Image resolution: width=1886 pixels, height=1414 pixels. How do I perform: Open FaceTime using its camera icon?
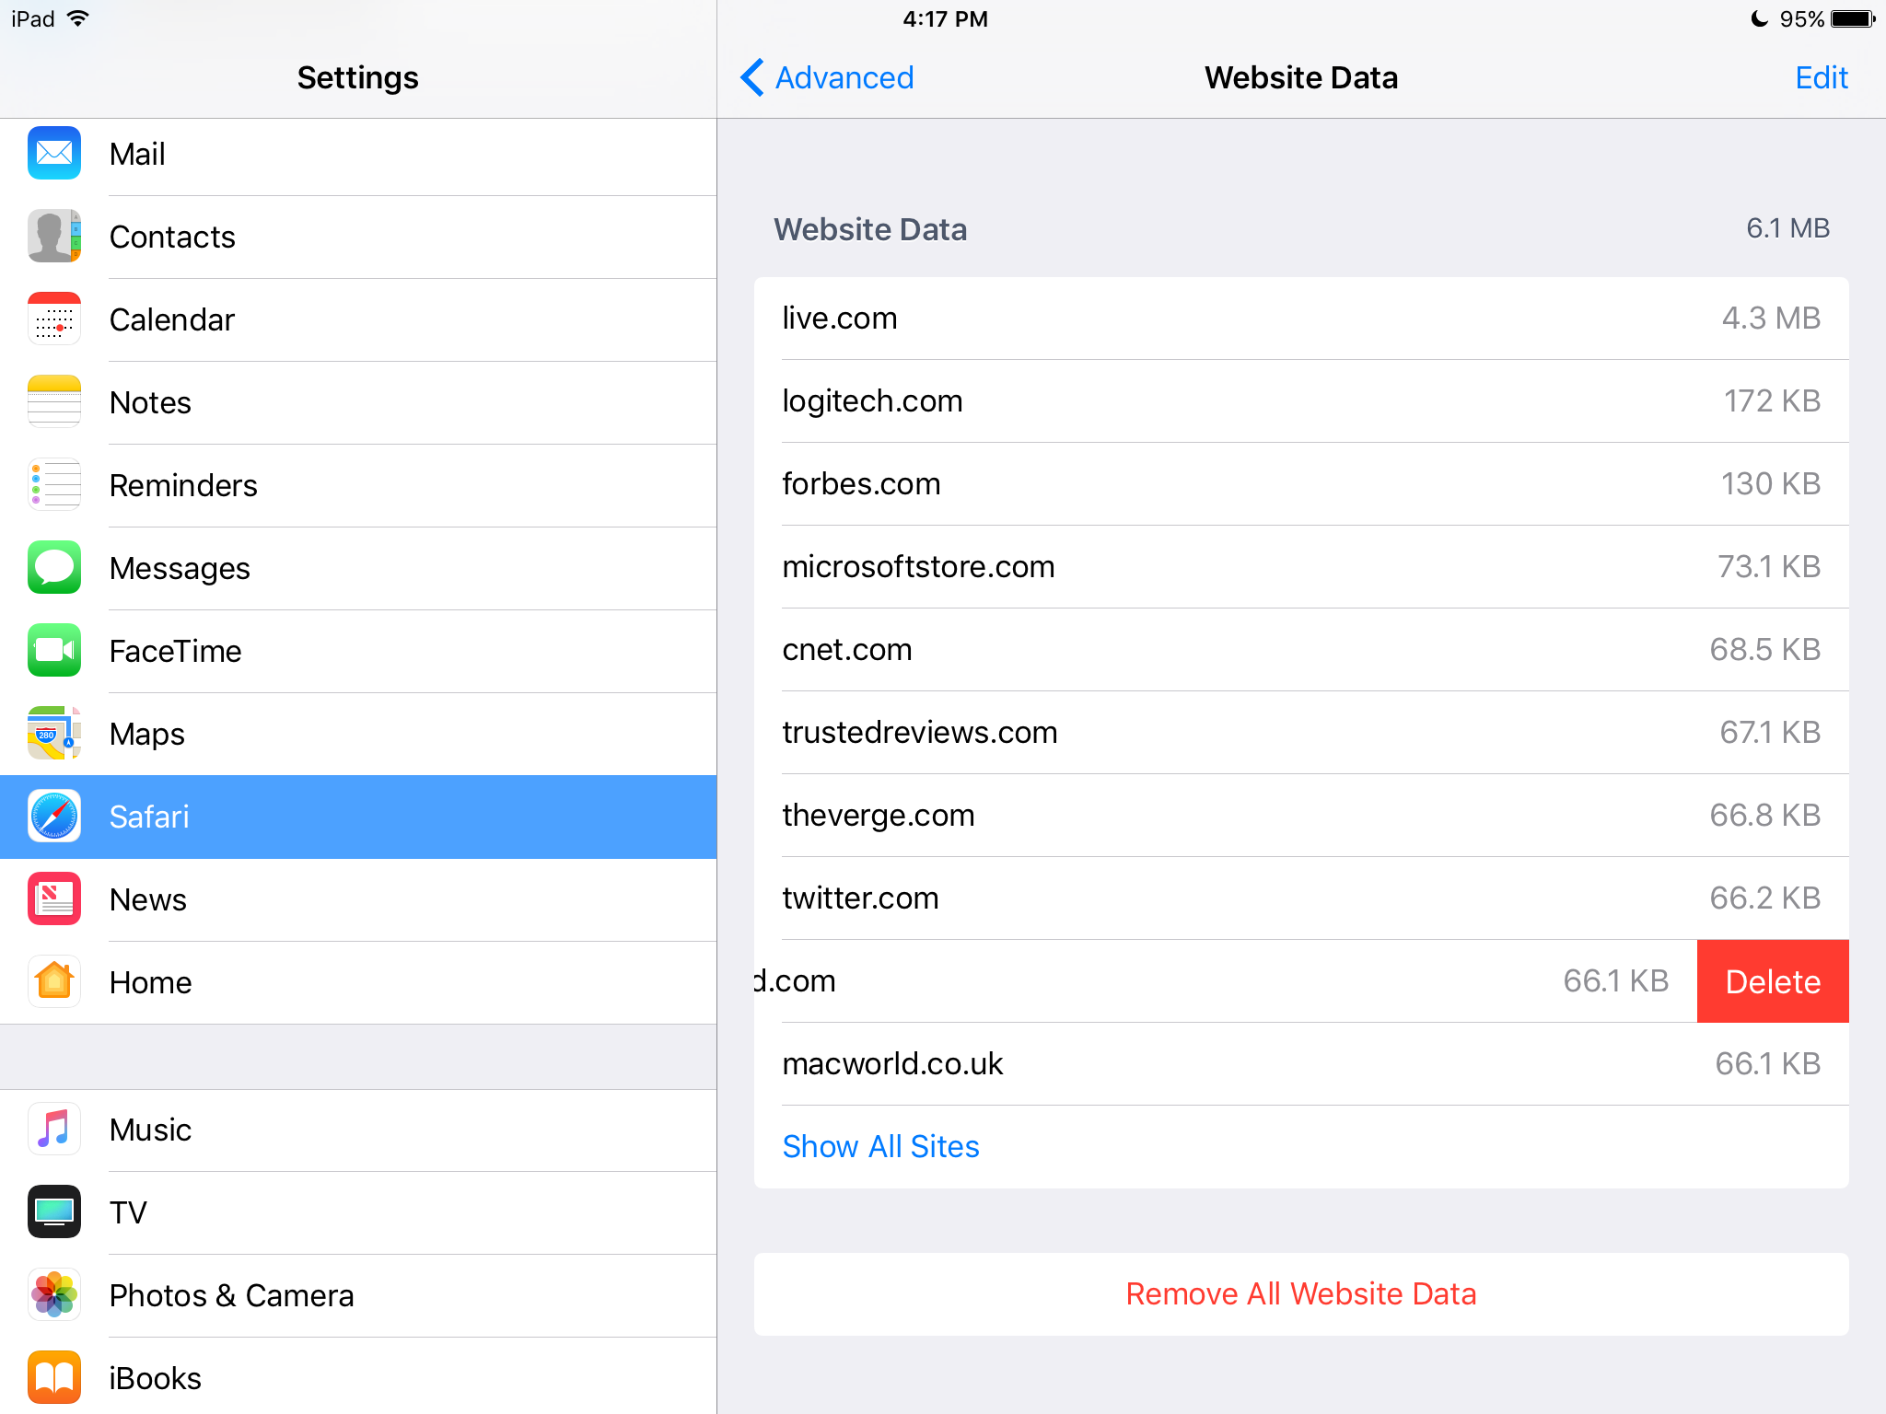[x=54, y=650]
